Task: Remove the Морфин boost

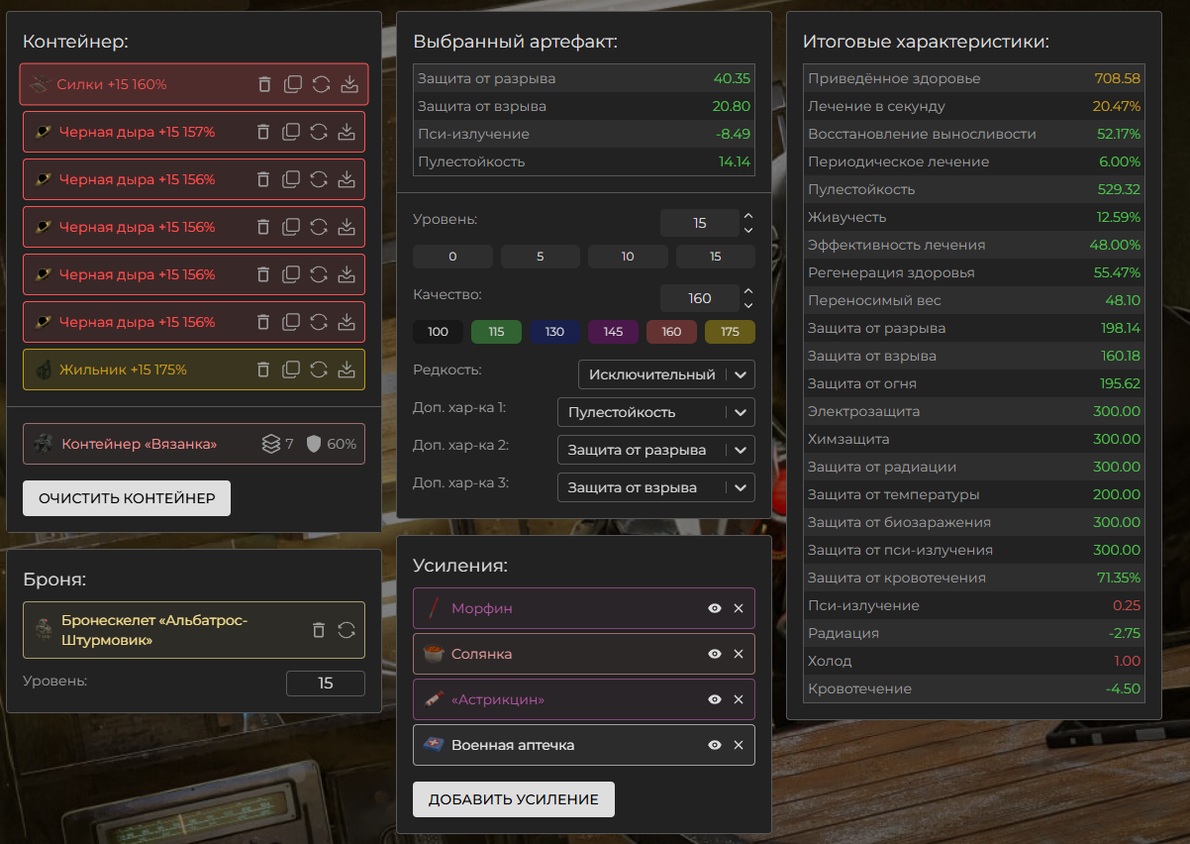Action: point(738,608)
